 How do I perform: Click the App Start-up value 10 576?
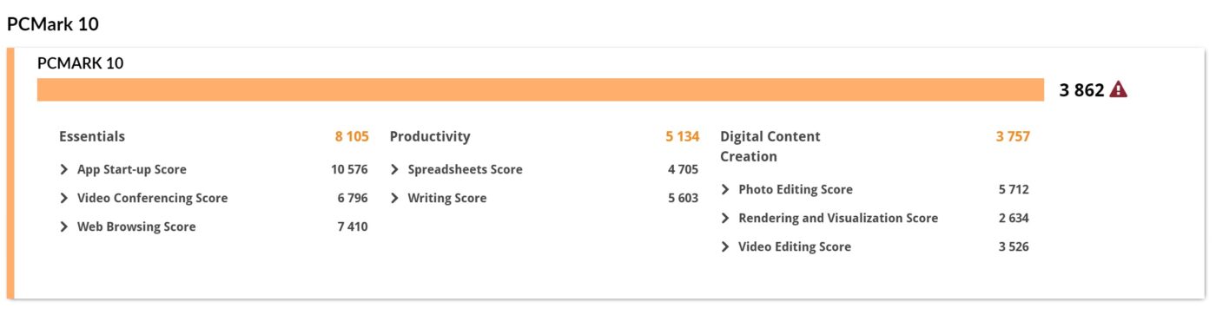349,169
